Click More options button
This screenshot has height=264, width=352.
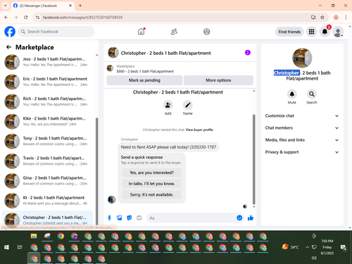tap(218, 80)
